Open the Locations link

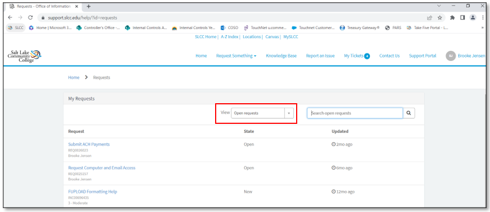251,37
